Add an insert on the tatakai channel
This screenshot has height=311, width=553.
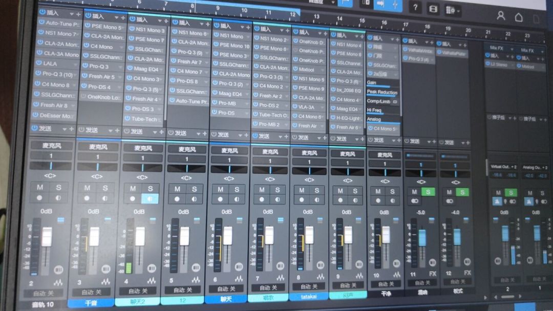325,33
